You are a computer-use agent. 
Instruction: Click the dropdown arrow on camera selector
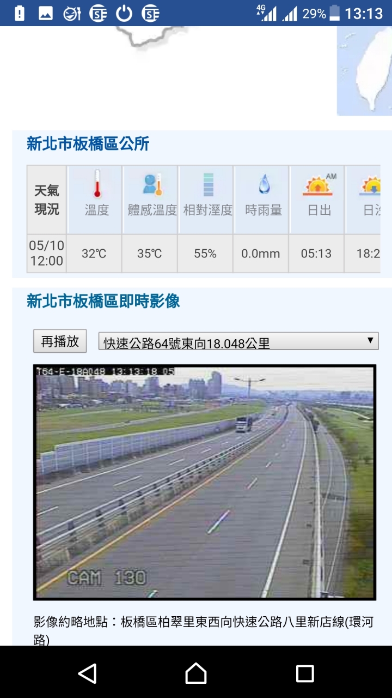click(370, 340)
